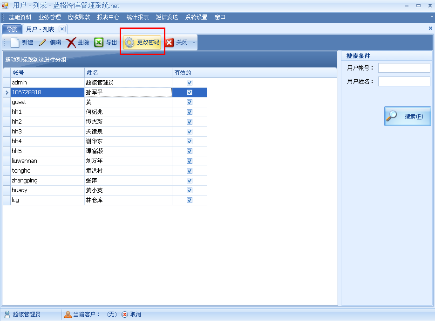The height and width of the screenshot is (321, 435).
Task: Open the 业务管理 menu
Action: point(49,17)
